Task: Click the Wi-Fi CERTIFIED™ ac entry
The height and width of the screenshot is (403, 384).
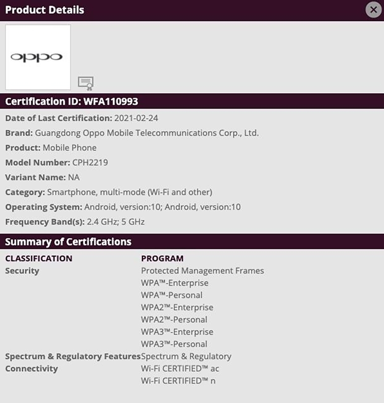Action: tap(180, 369)
